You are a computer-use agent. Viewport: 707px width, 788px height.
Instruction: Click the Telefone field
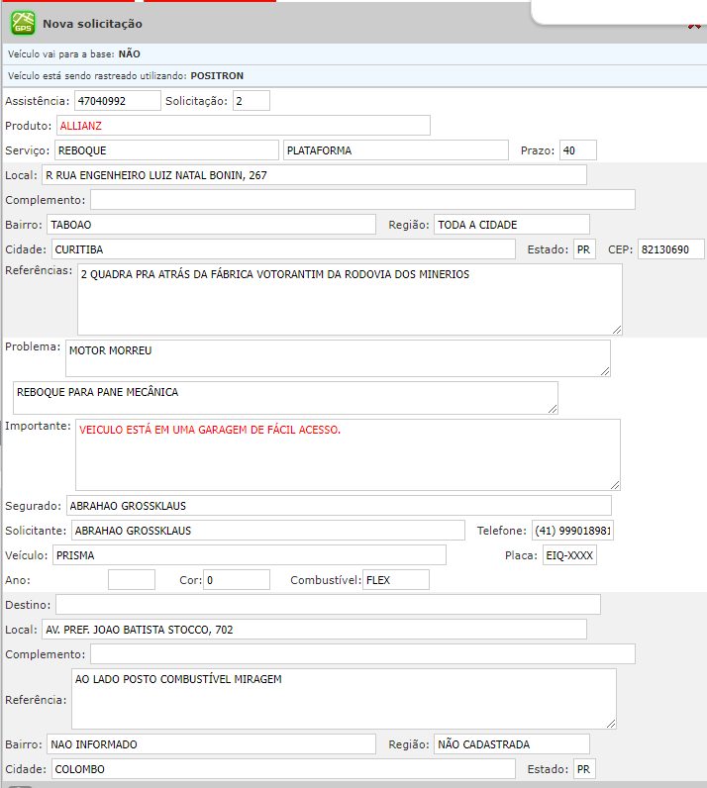tap(572, 531)
